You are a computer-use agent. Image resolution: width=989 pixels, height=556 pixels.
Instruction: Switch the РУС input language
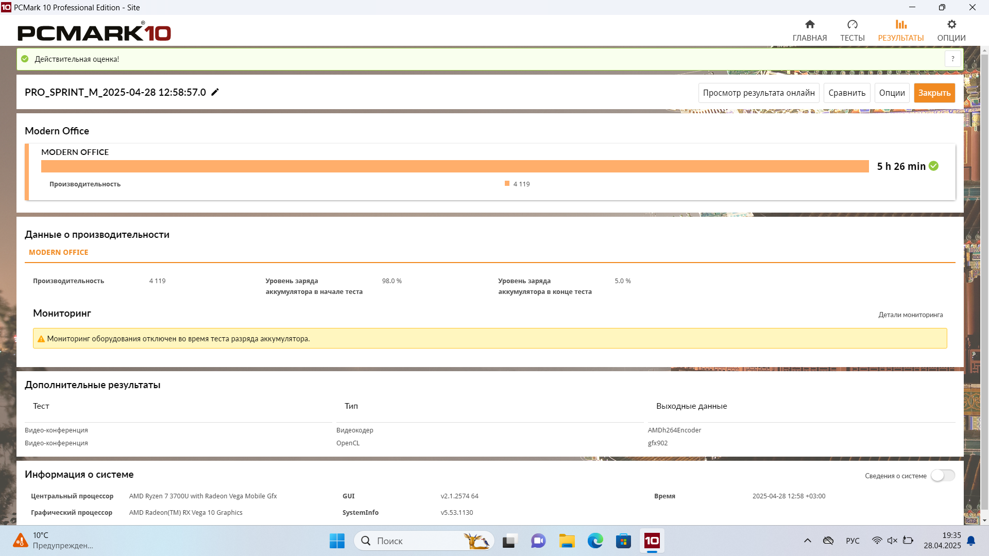point(852,541)
